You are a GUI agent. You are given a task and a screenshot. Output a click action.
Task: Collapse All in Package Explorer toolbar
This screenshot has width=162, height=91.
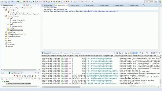pyautogui.click(x=24, y=5)
